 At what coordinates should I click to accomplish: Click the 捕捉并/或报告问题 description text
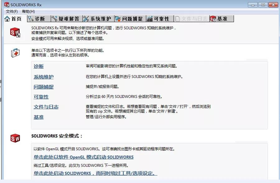(x=102, y=87)
